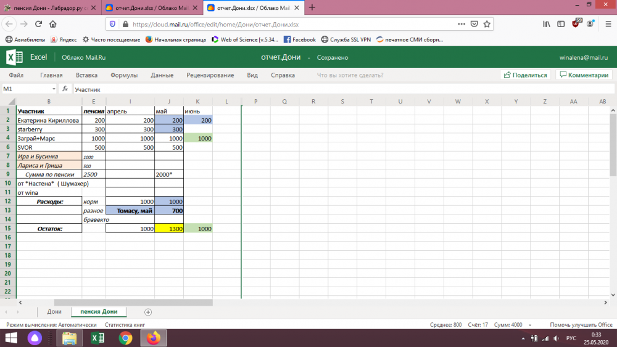Open the Комментарии comments button

tap(583, 75)
